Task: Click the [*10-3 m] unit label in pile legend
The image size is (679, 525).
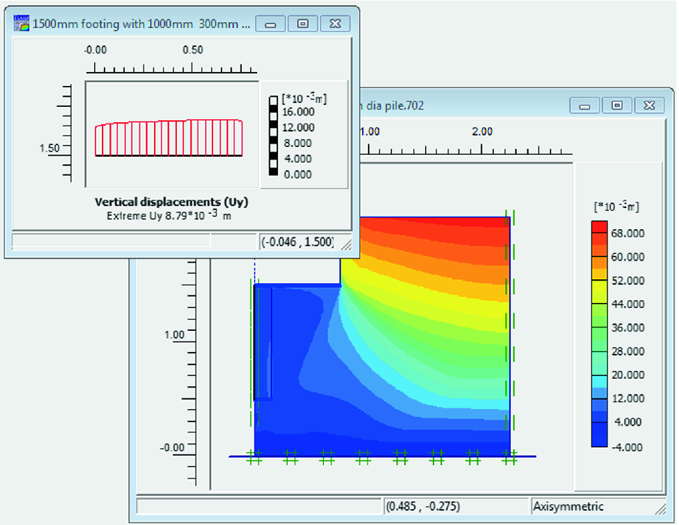Action: click(616, 206)
